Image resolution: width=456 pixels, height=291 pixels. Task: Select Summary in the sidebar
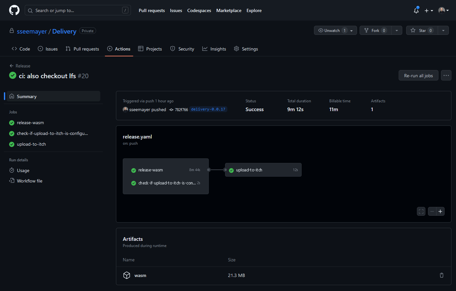[53, 96]
